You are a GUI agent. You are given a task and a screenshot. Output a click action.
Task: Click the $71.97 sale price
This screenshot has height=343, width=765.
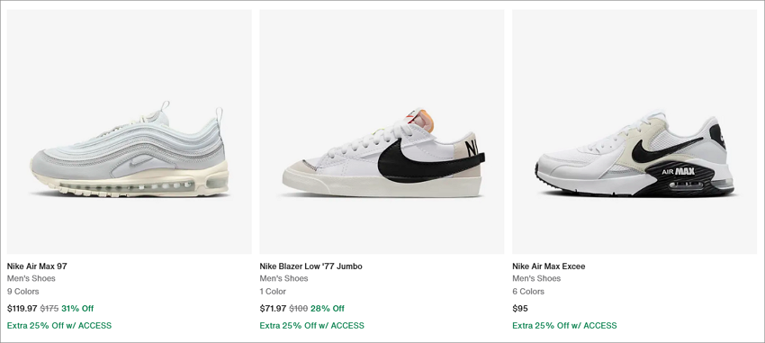pos(274,309)
